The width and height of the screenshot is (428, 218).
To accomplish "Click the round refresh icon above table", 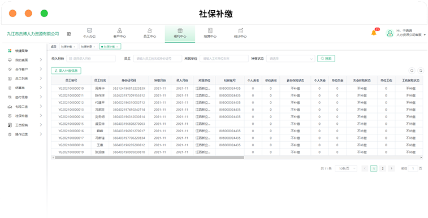I will [x=421, y=71].
